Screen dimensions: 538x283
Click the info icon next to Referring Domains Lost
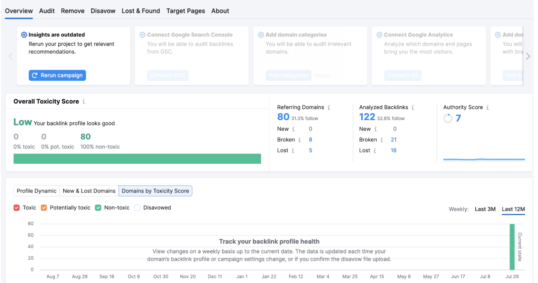point(293,150)
